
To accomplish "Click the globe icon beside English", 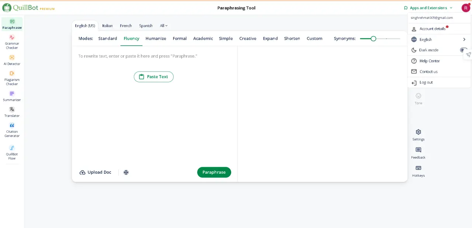I will 414,39.
